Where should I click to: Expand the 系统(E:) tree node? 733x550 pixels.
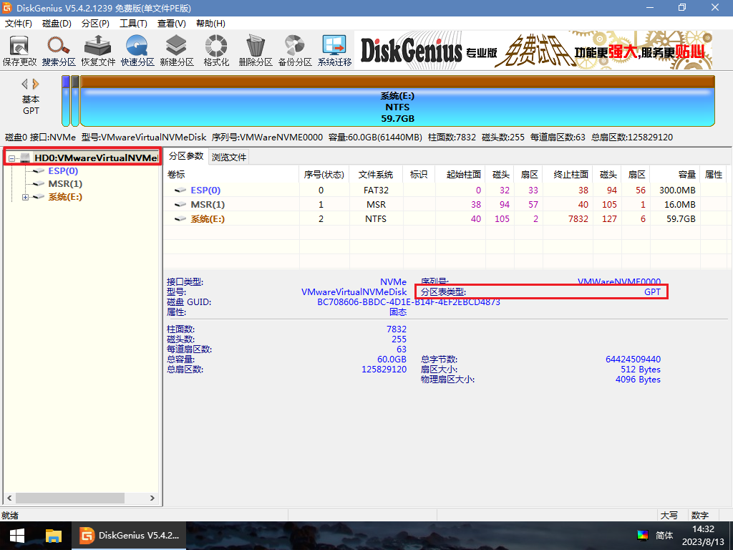pyautogui.click(x=26, y=197)
